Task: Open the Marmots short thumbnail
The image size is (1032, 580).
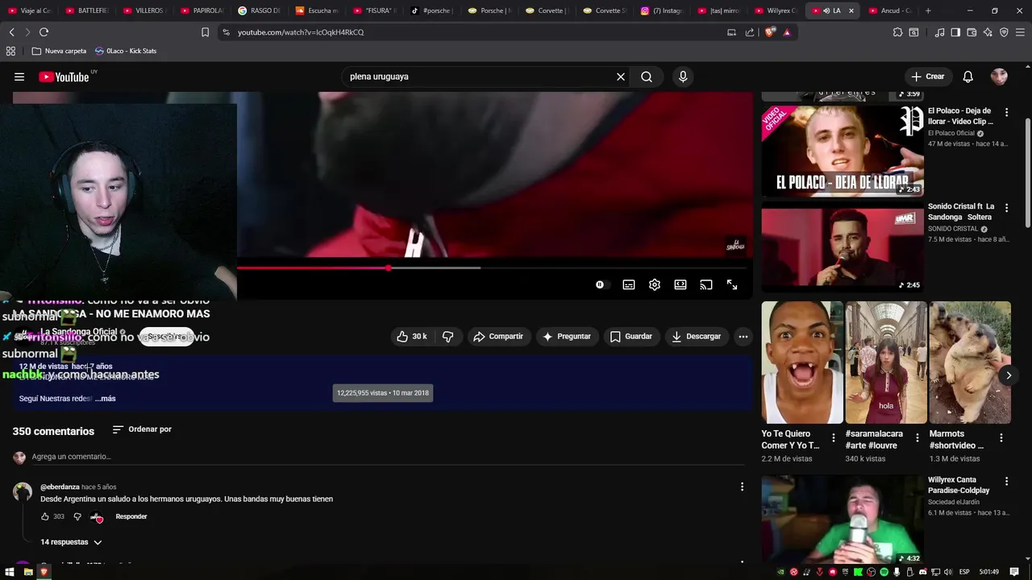Action: [x=970, y=362]
